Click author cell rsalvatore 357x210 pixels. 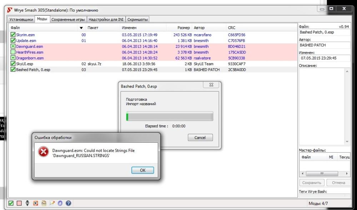tap(202, 58)
